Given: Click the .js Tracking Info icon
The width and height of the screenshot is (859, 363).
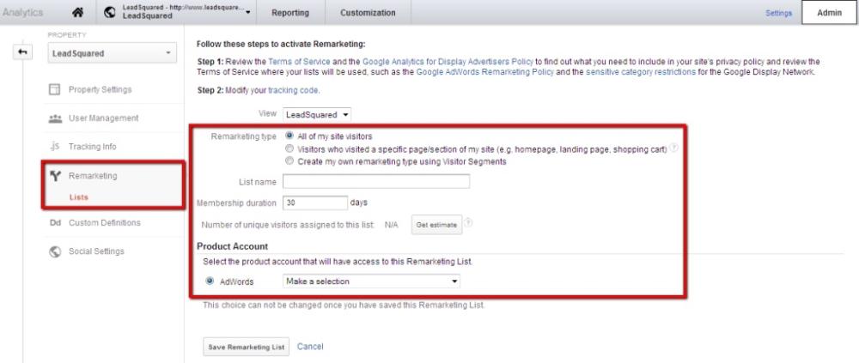Looking at the screenshot, I should click(x=54, y=146).
